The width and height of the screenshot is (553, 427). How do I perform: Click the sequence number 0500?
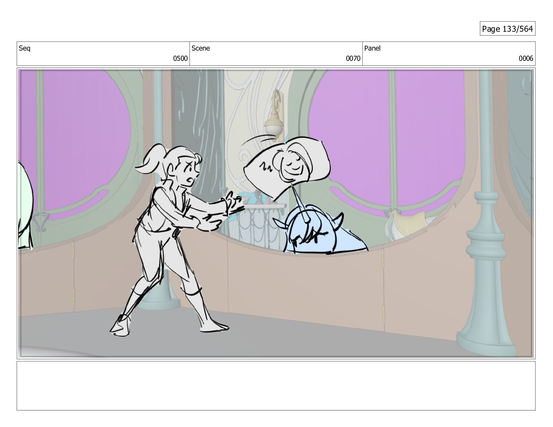tap(180, 59)
